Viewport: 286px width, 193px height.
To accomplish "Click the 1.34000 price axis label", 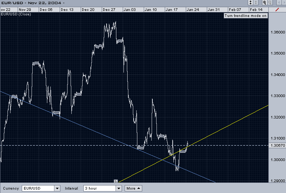I will click(x=278, y=74).
